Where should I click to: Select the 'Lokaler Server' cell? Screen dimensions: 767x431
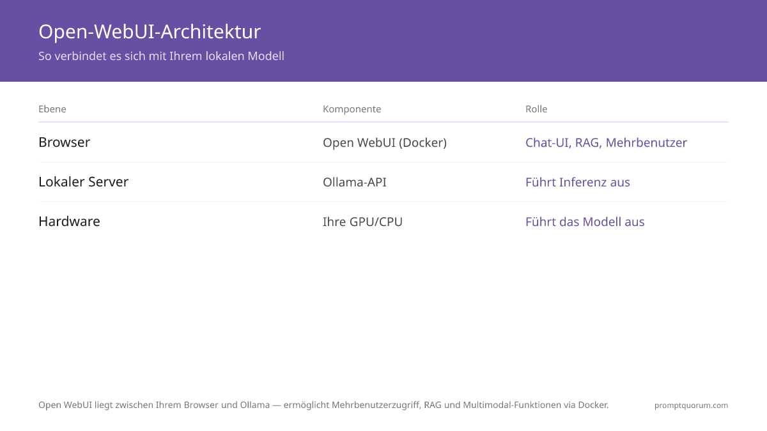coord(83,182)
